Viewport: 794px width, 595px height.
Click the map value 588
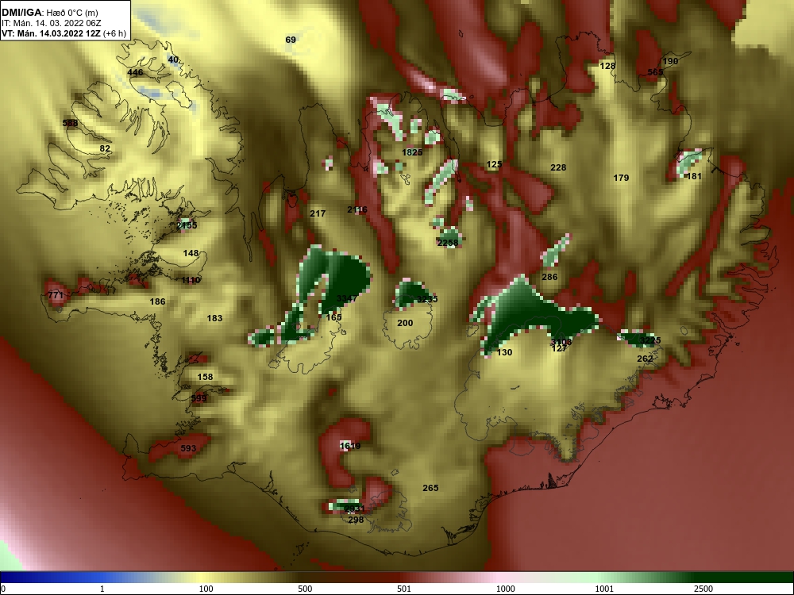[70, 123]
